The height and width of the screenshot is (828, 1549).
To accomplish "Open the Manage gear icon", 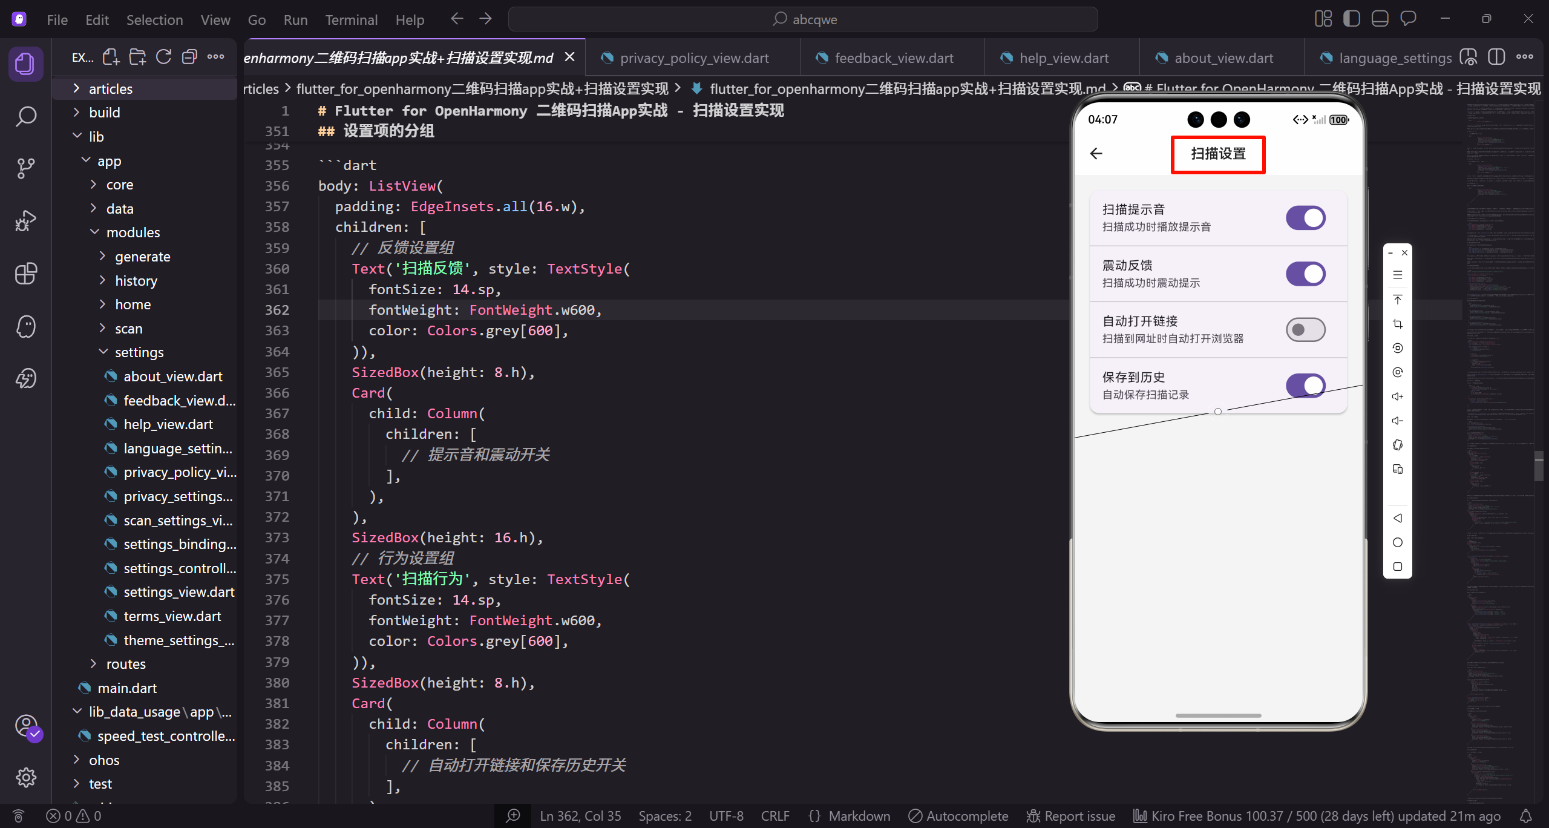I will pyautogui.click(x=25, y=777).
